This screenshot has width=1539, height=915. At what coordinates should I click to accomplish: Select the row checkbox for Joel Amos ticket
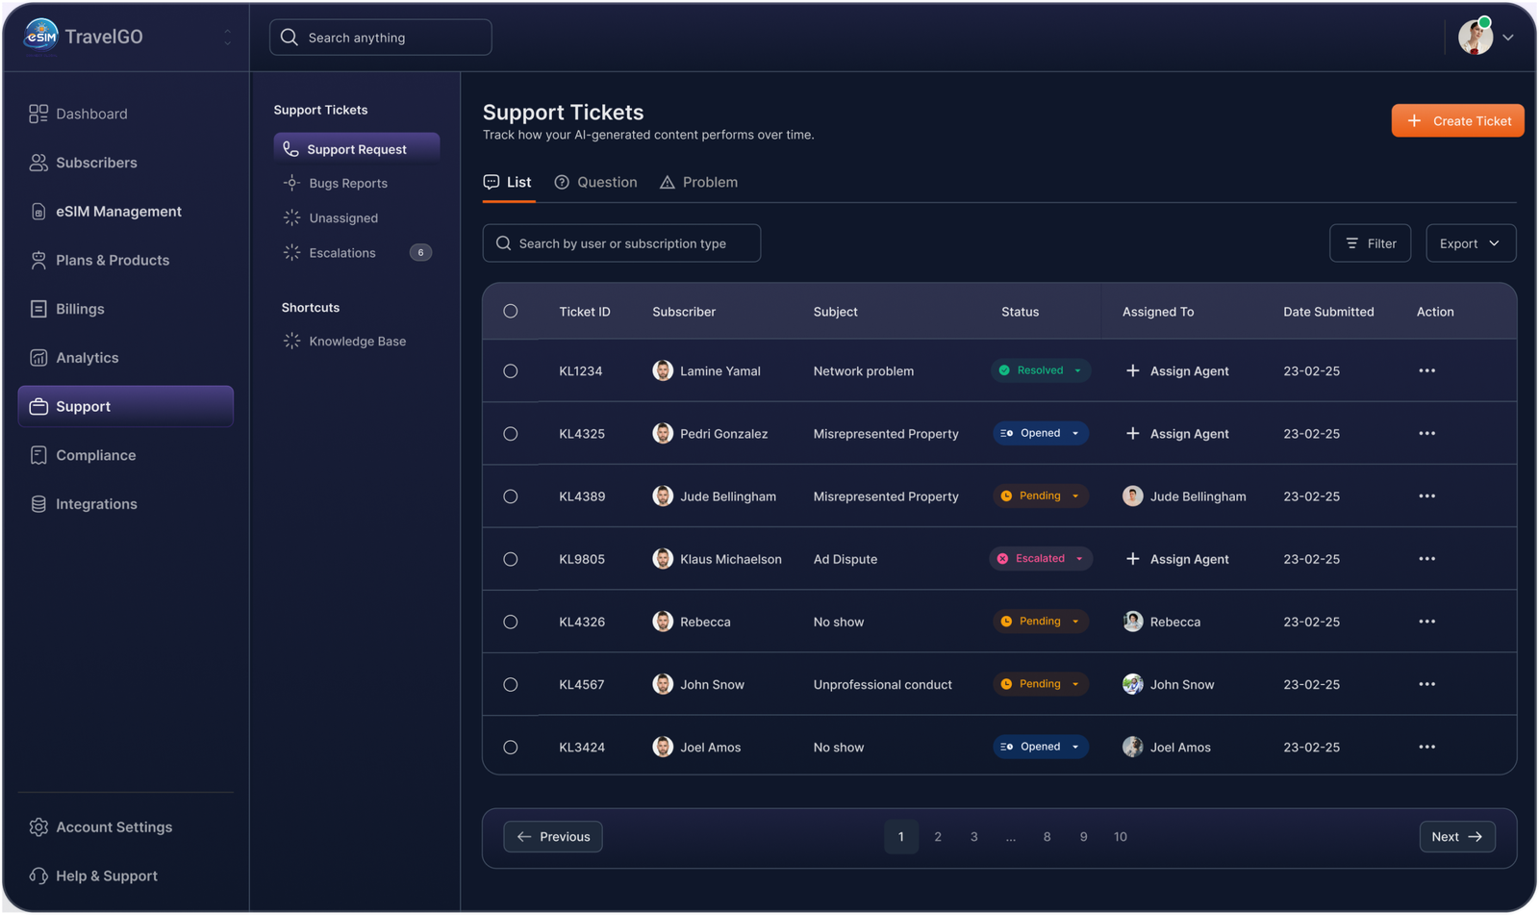pyautogui.click(x=511, y=748)
